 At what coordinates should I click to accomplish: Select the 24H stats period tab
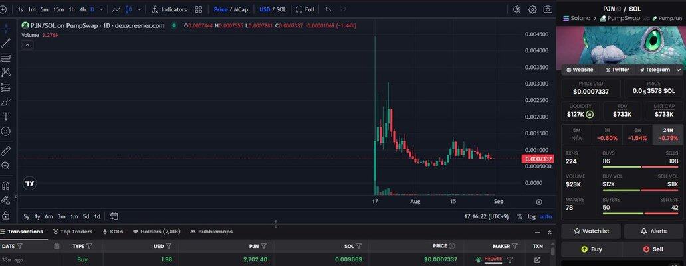tap(667, 135)
